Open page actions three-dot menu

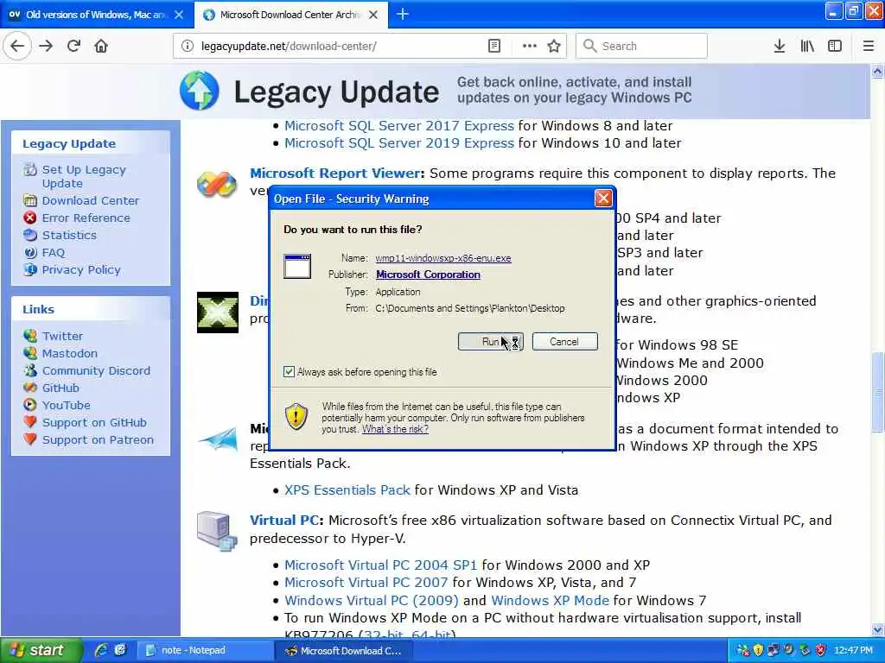pyautogui.click(x=529, y=46)
